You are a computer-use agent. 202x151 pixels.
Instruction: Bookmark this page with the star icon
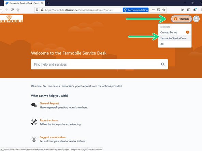point(164,10)
